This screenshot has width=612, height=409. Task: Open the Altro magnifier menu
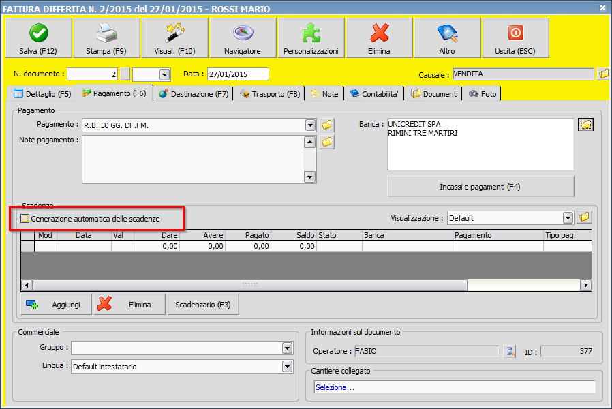click(x=447, y=33)
